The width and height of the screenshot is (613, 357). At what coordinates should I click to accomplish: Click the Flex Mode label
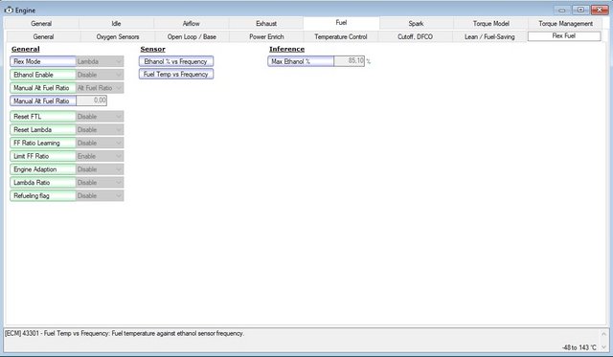pos(42,61)
